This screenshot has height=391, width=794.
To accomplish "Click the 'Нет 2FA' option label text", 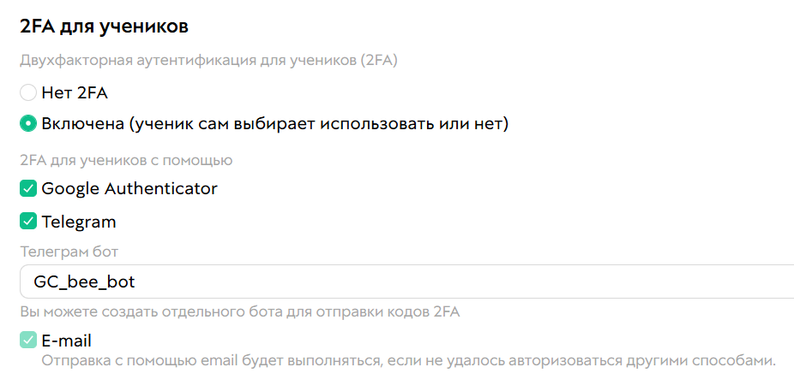I will click(75, 92).
